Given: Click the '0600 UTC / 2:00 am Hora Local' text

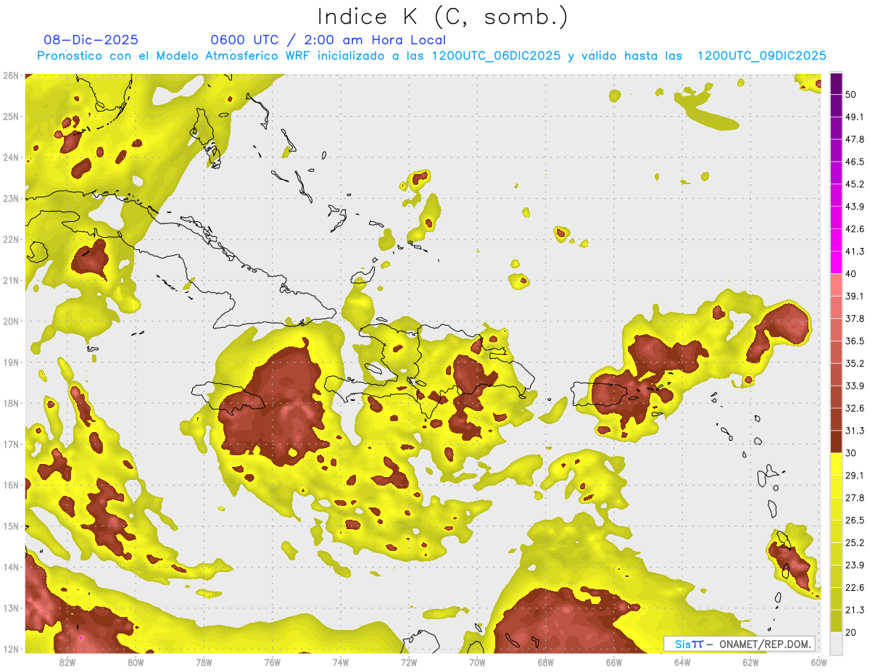Looking at the screenshot, I should (328, 40).
